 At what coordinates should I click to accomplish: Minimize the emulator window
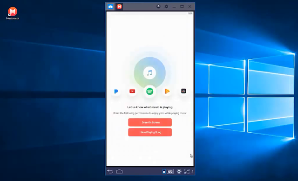(174, 7)
